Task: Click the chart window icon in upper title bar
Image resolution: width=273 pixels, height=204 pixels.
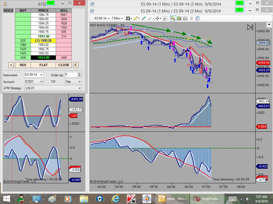Action: 92,4
